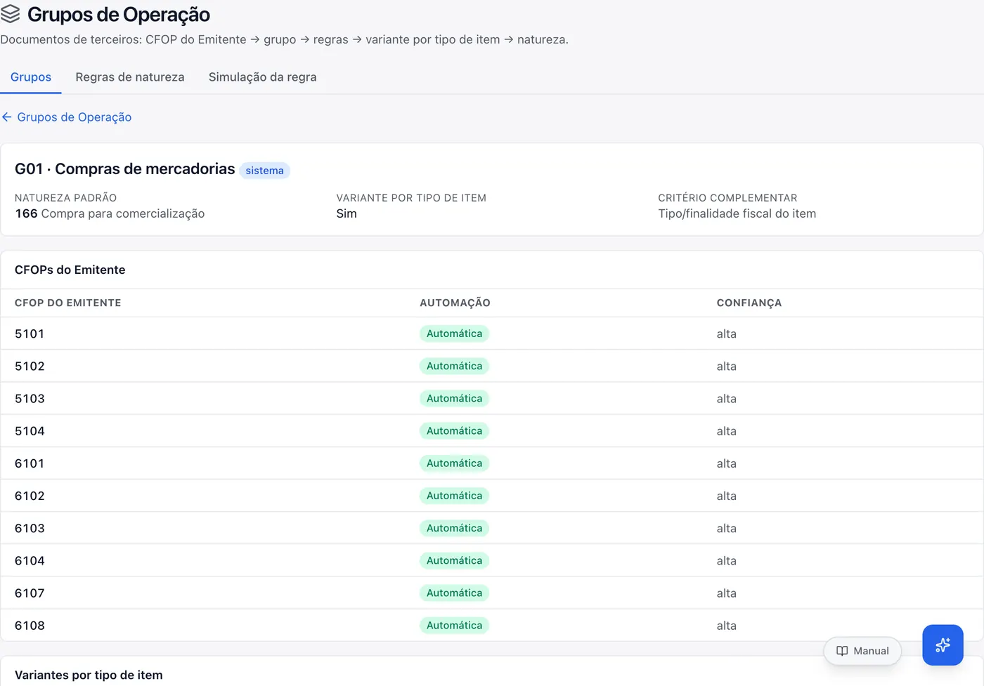Go back via Grupos de Operação link
This screenshot has height=686, width=984.
pos(74,117)
